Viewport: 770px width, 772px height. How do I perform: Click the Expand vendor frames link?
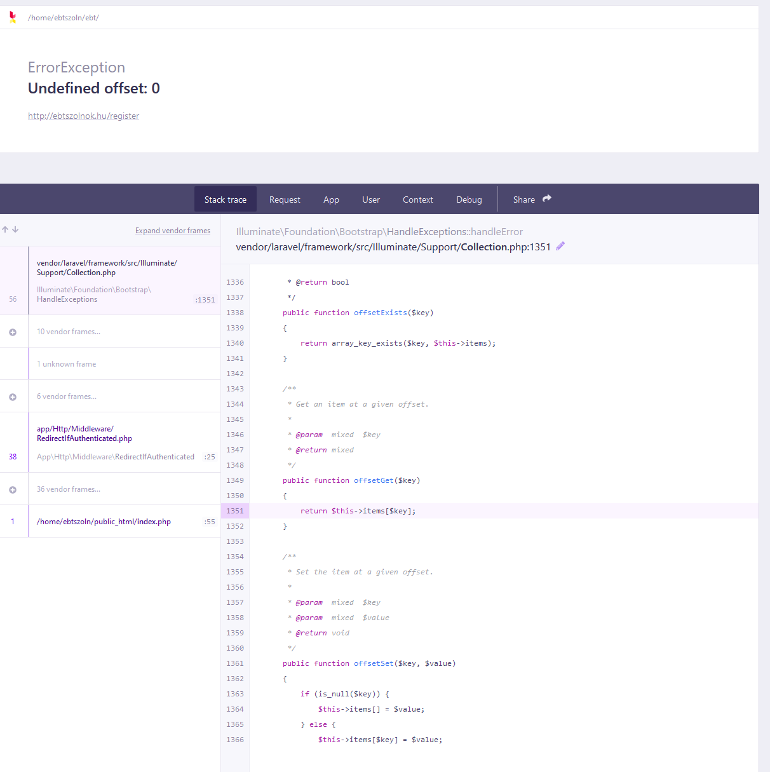pos(173,231)
